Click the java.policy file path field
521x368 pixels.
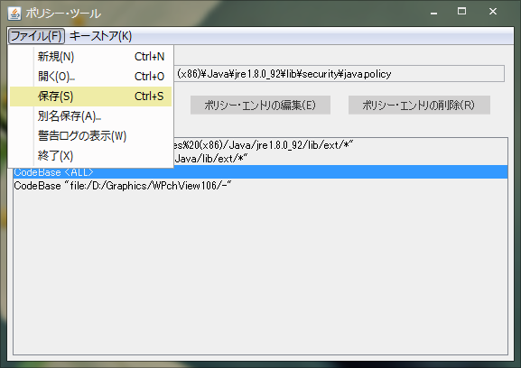[339, 74]
